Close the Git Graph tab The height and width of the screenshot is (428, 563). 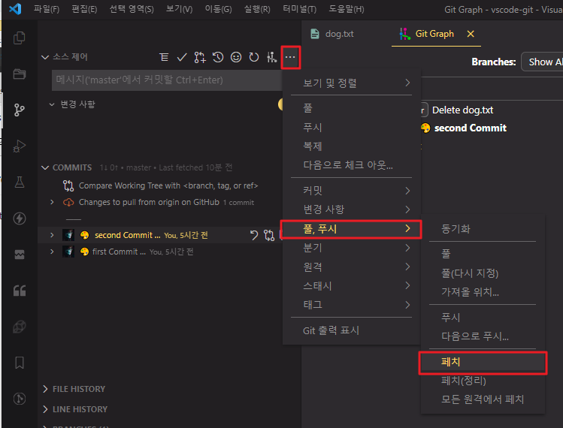pos(471,34)
